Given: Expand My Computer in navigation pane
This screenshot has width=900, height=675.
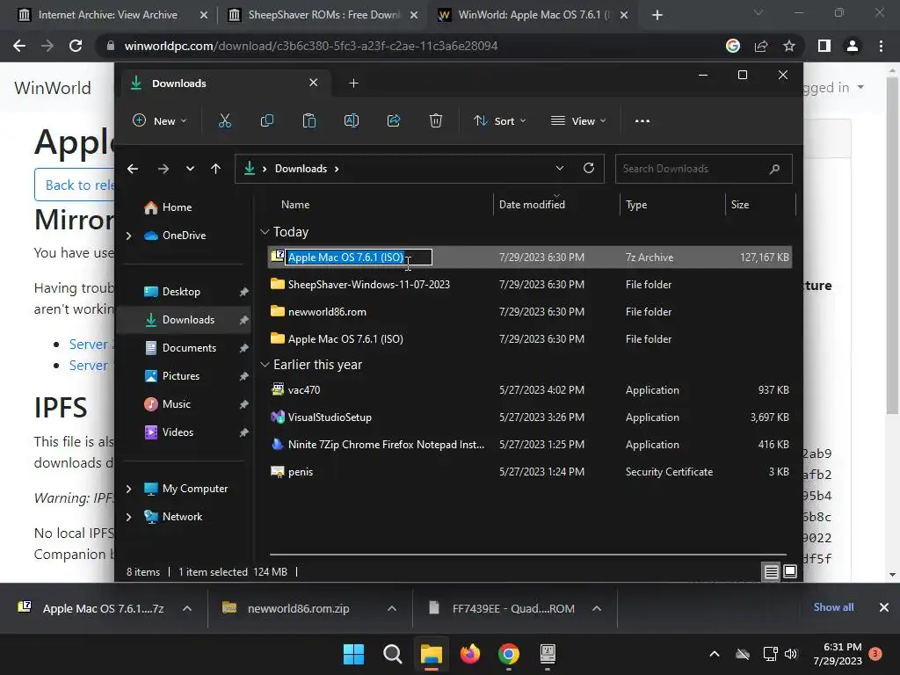Looking at the screenshot, I should (128, 489).
